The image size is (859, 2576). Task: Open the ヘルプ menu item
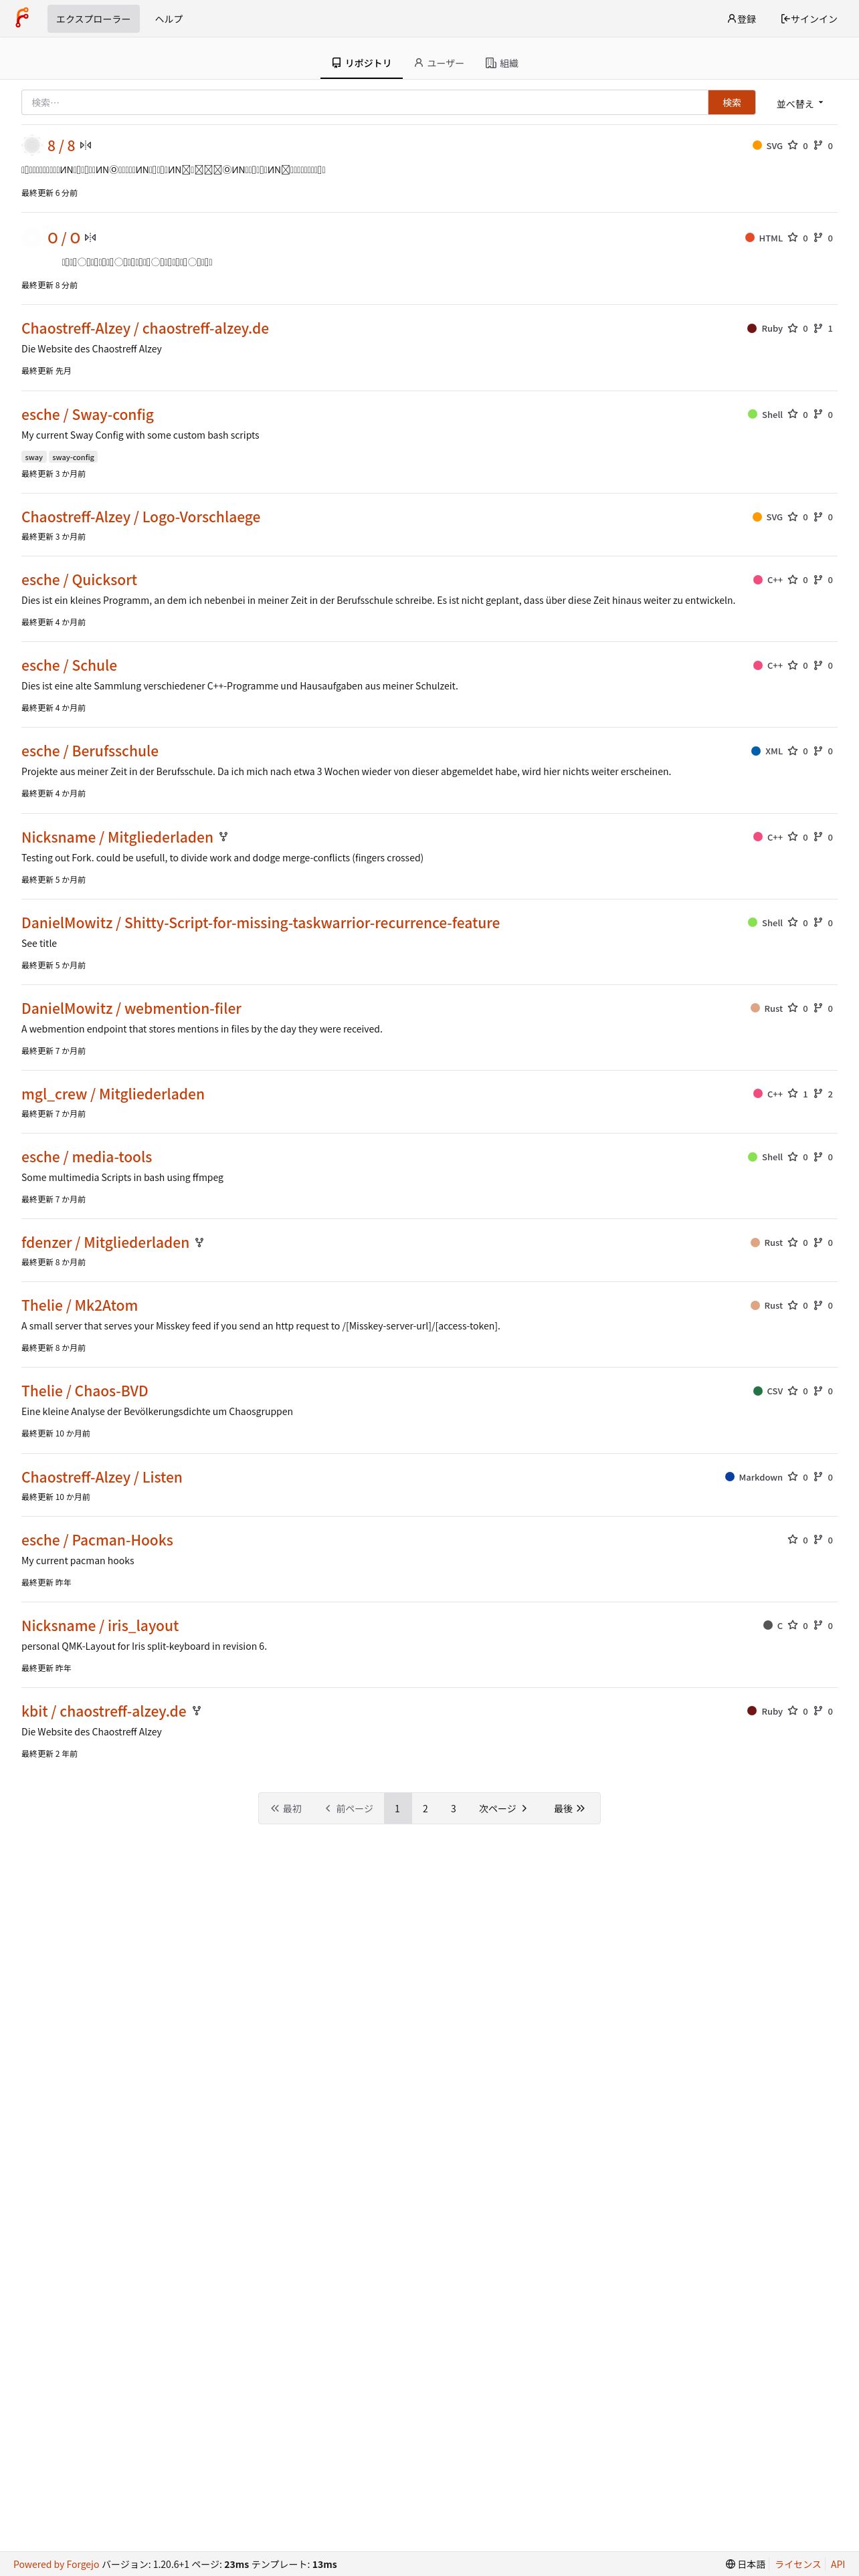pyautogui.click(x=169, y=19)
